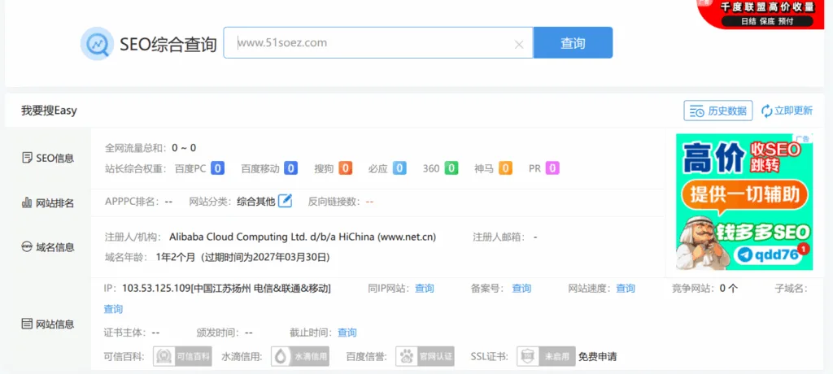Click the SSL证书 未启用 badge
This screenshot has width=833, height=374.
(x=545, y=356)
